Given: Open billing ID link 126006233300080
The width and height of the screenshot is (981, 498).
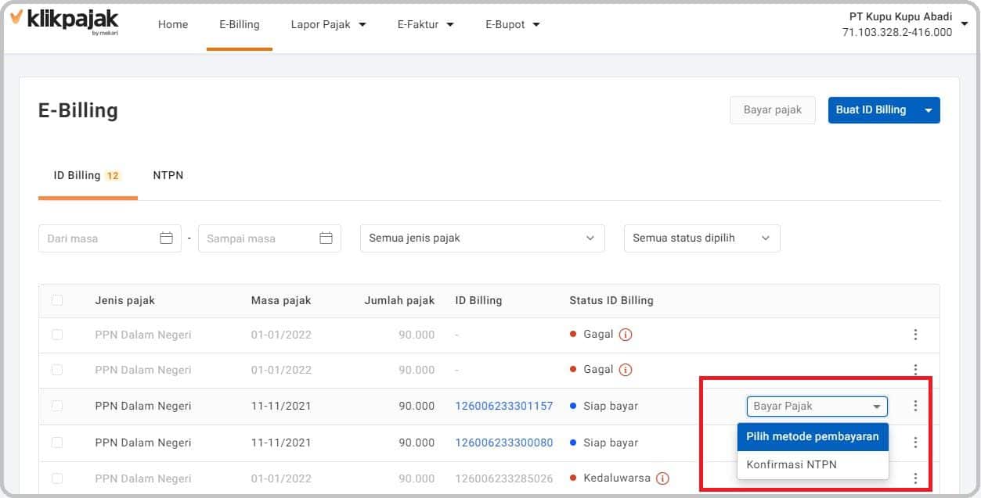Looking at the screenshot, I should point(504,442).
